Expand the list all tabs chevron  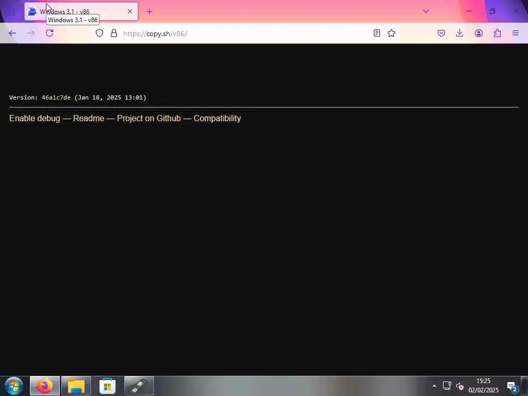[x=426, y=11]
